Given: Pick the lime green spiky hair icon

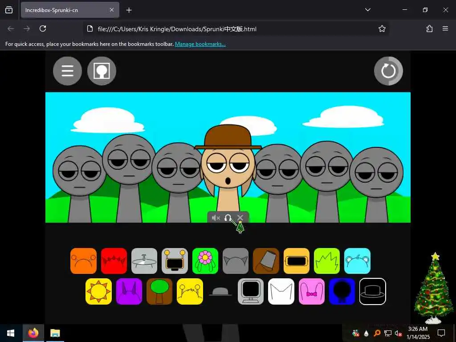Looking at the screenshot, I should (x=327, y=261).
